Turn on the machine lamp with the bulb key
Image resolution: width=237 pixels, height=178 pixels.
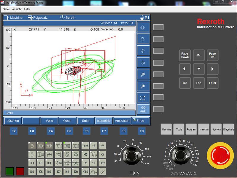[x=32, y=155]
